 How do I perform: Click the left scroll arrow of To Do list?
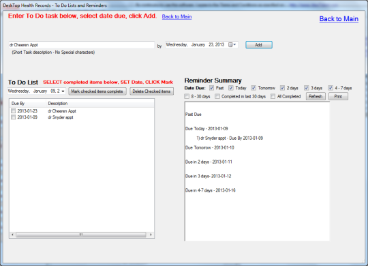[12, 235]
